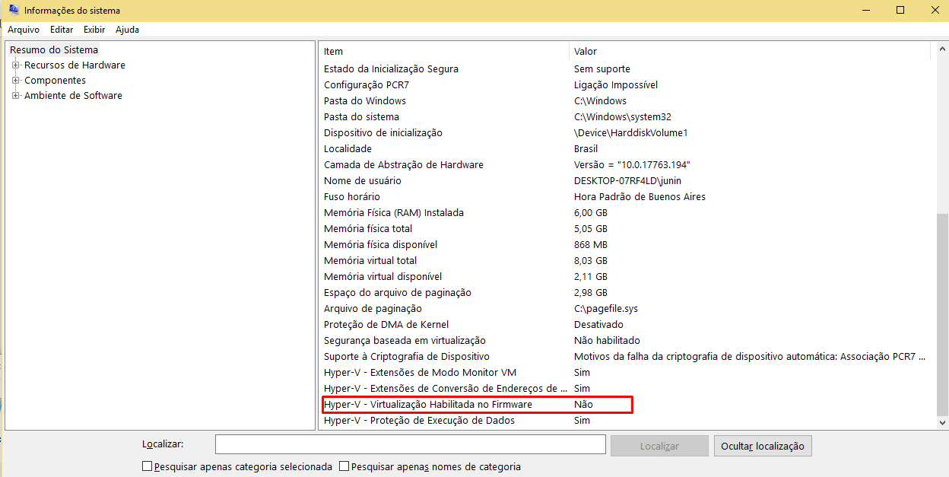Image resolution: width=949 pixels, height=477 pixels.
Task: Expand the Recursos de Hardware node
Action: click(x=15, y=65)
